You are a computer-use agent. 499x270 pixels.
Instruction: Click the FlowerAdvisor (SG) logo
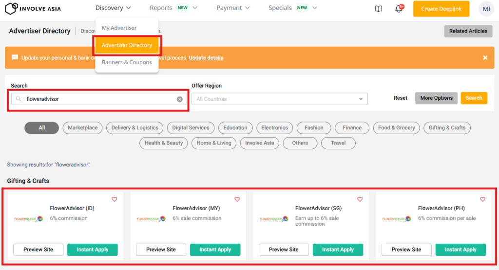tap(274, 219)
